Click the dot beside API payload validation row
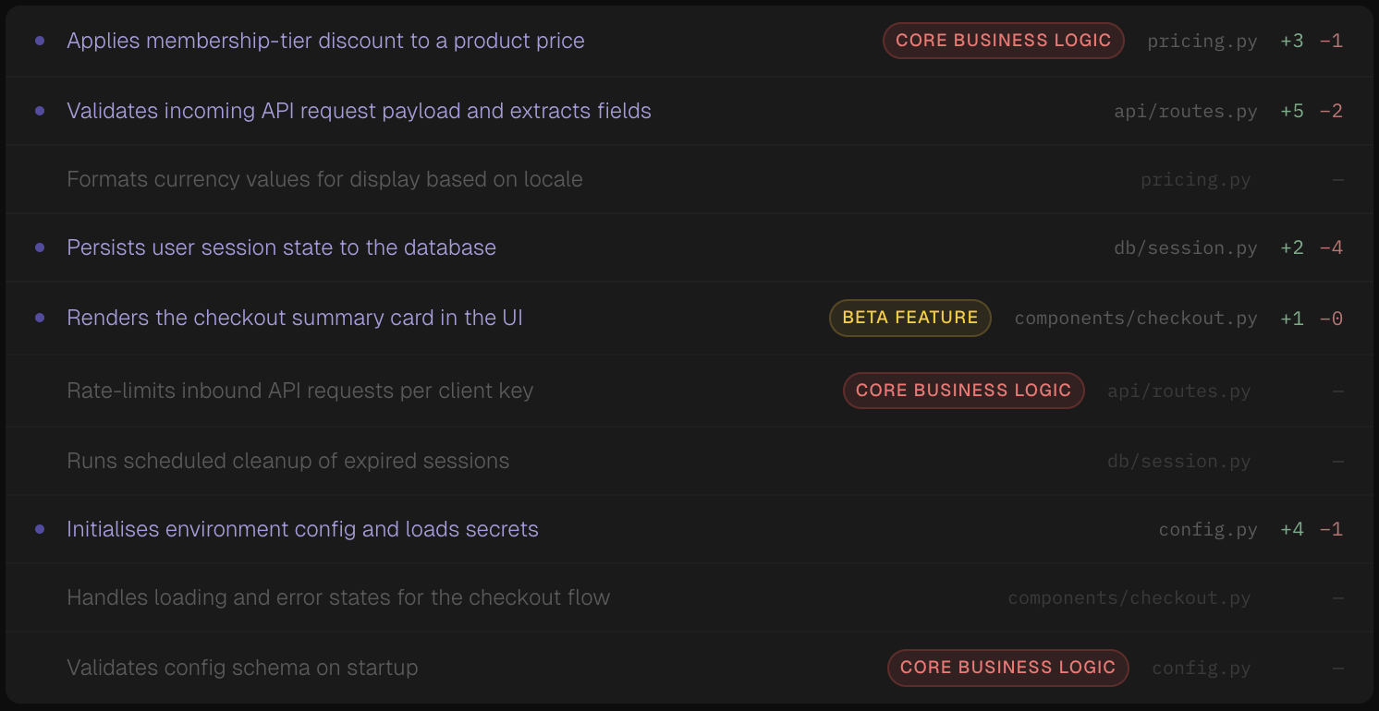 coord(40,111)
